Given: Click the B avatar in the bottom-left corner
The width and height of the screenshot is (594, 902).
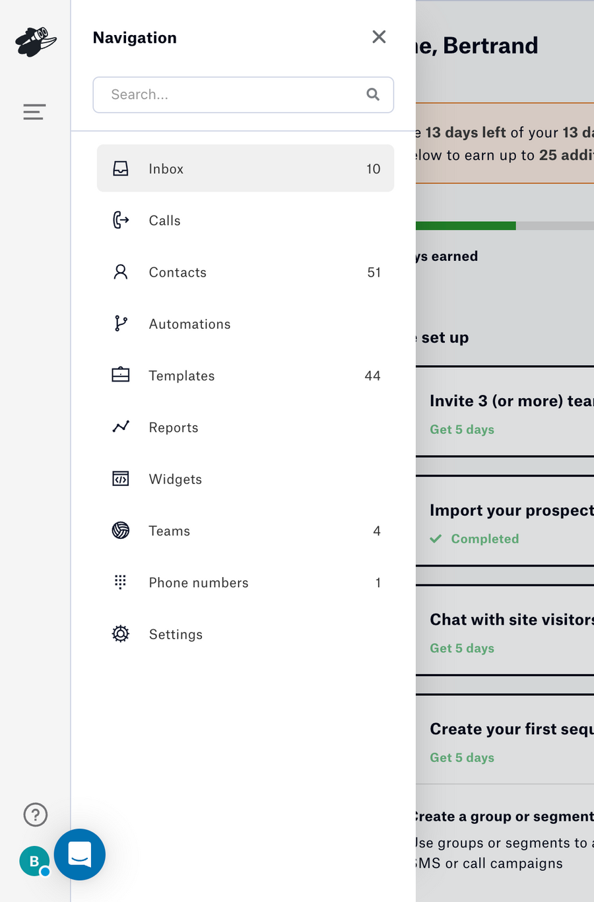Looking at the screenshot, I should (34, 861).
